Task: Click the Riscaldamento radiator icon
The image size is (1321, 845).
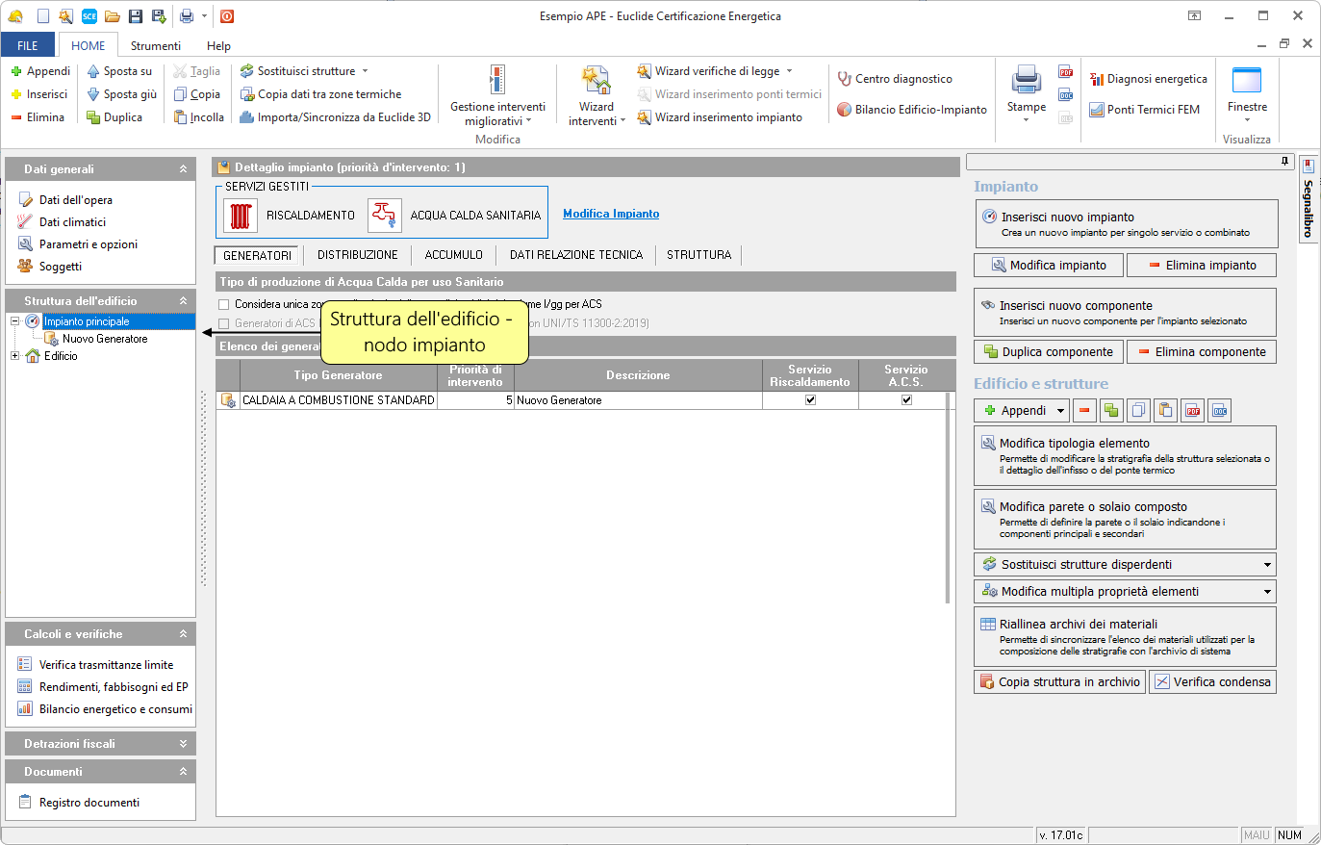Action: coord(241,216)
